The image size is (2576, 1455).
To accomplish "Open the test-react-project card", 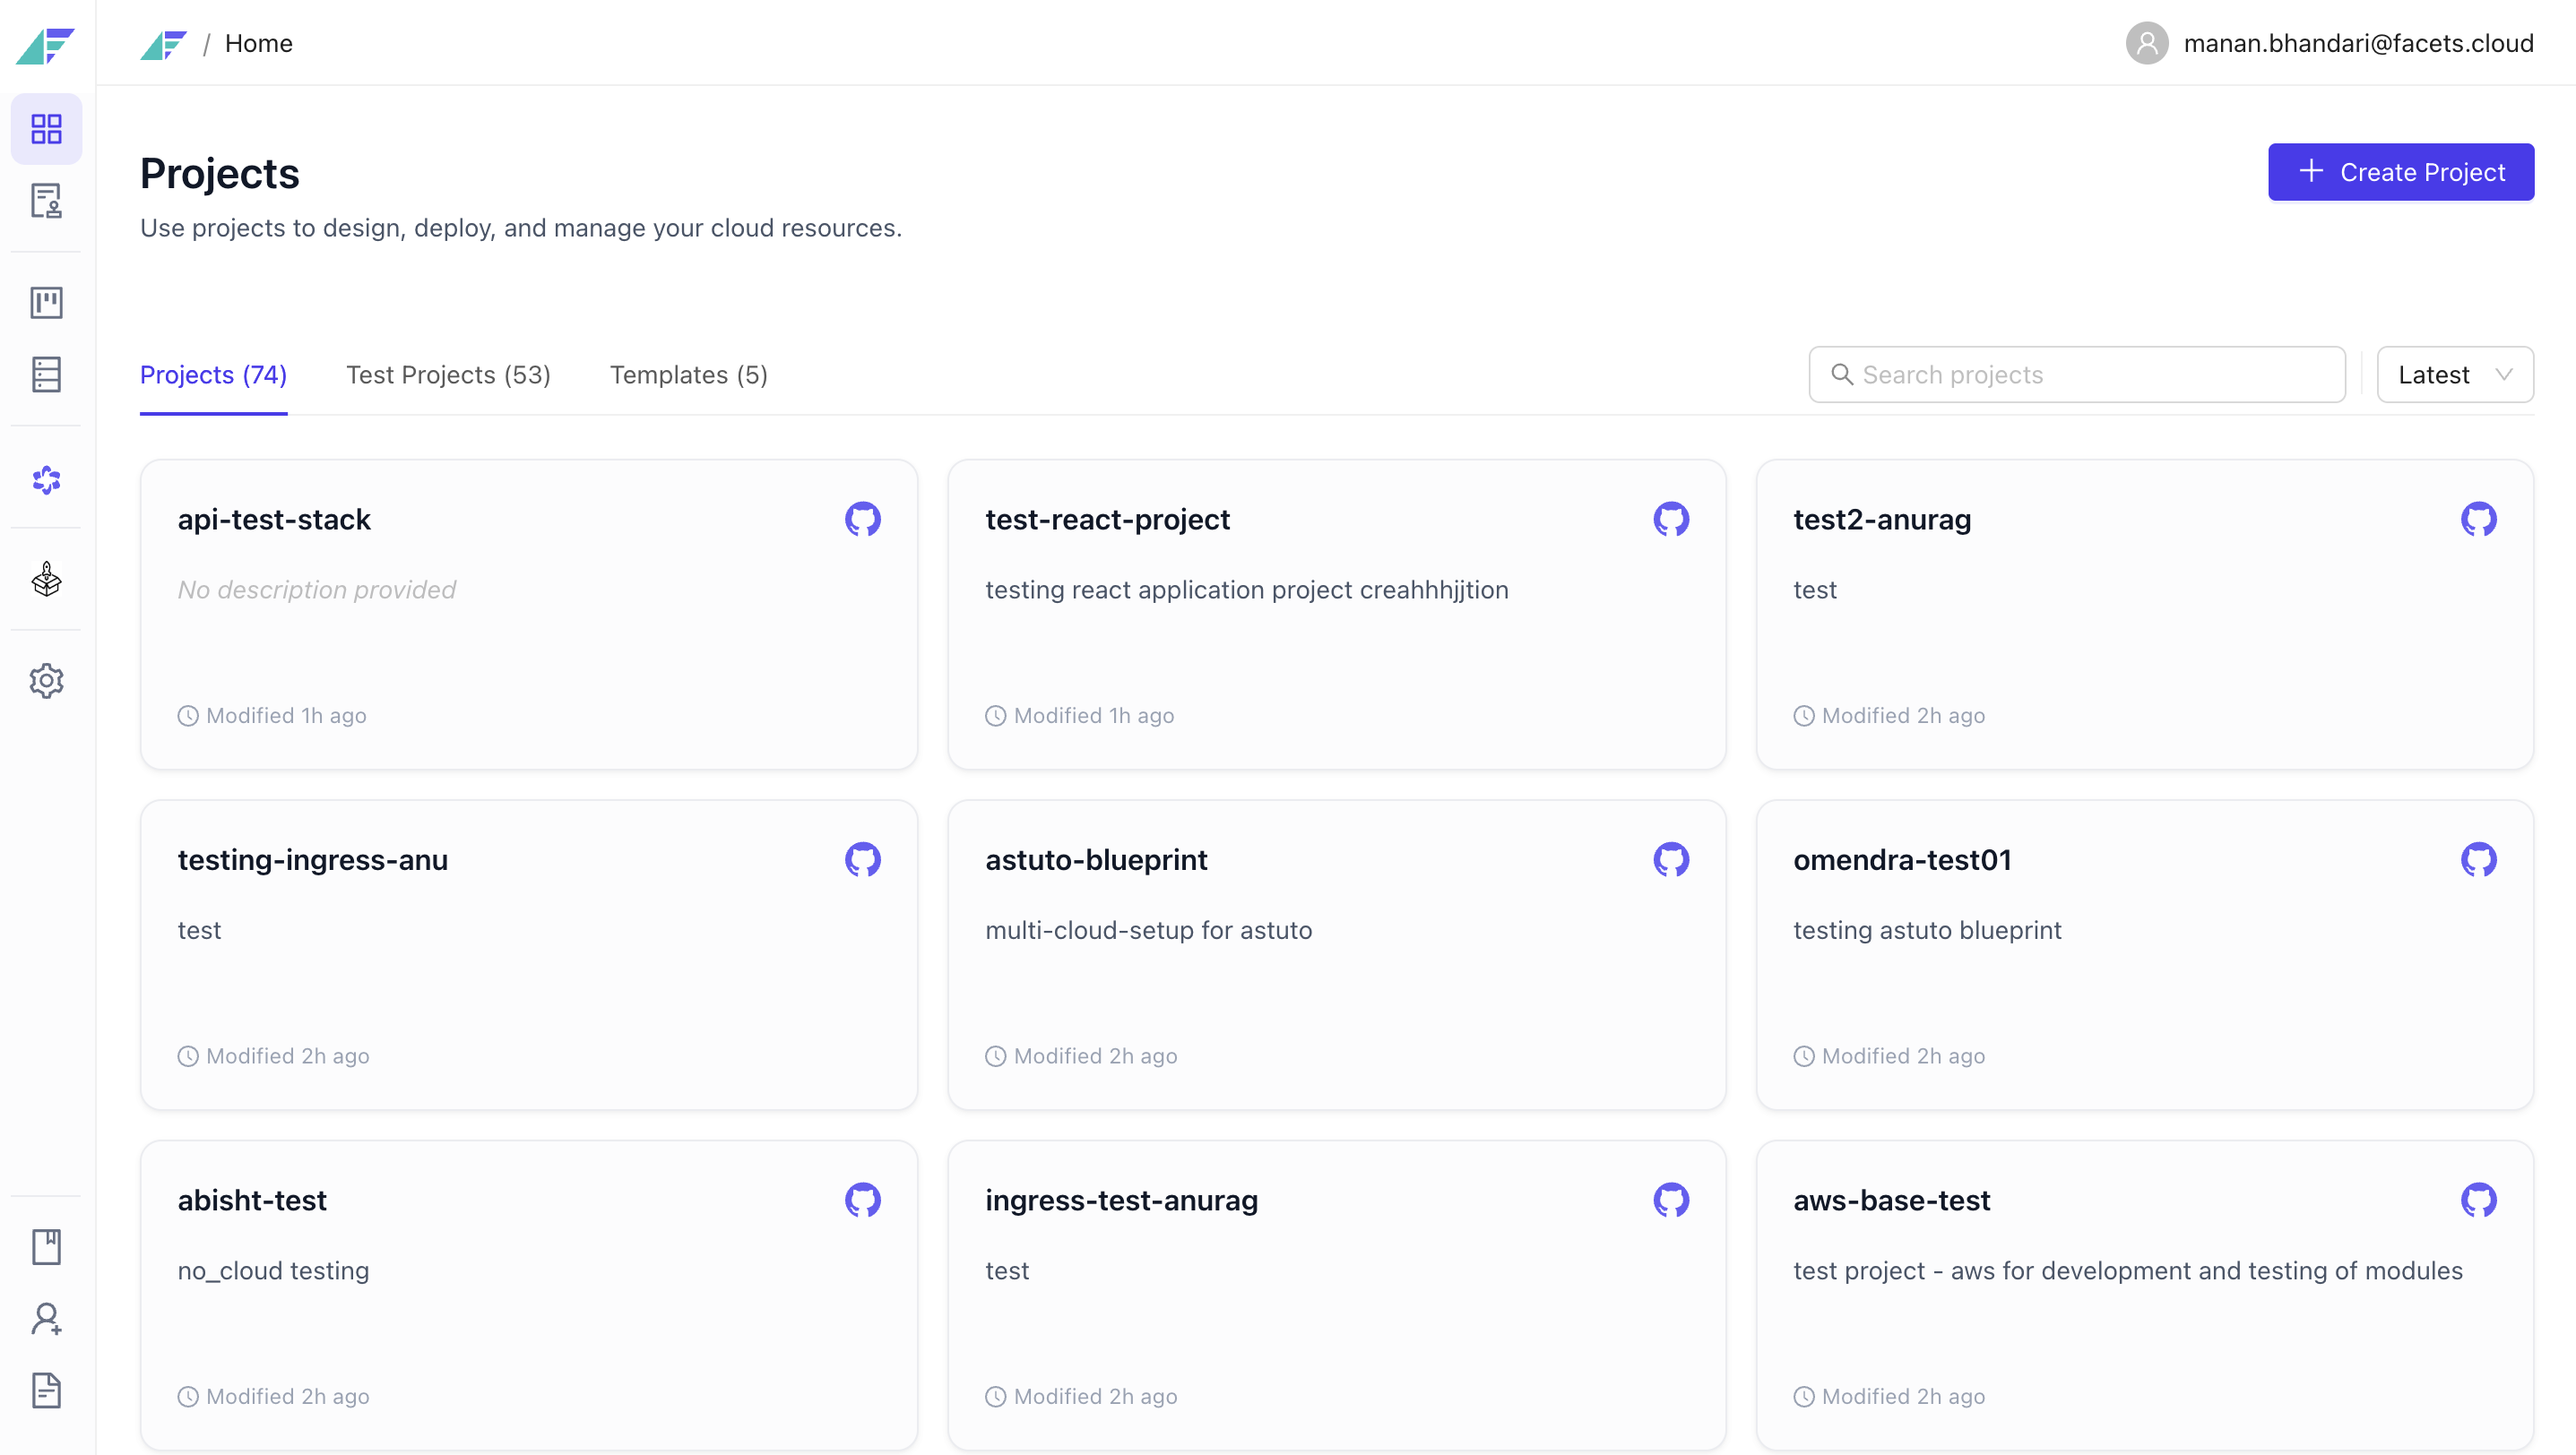I will point(1336,615).
